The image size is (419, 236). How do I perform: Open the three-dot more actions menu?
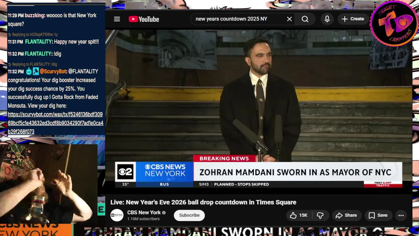pos(401,215)
